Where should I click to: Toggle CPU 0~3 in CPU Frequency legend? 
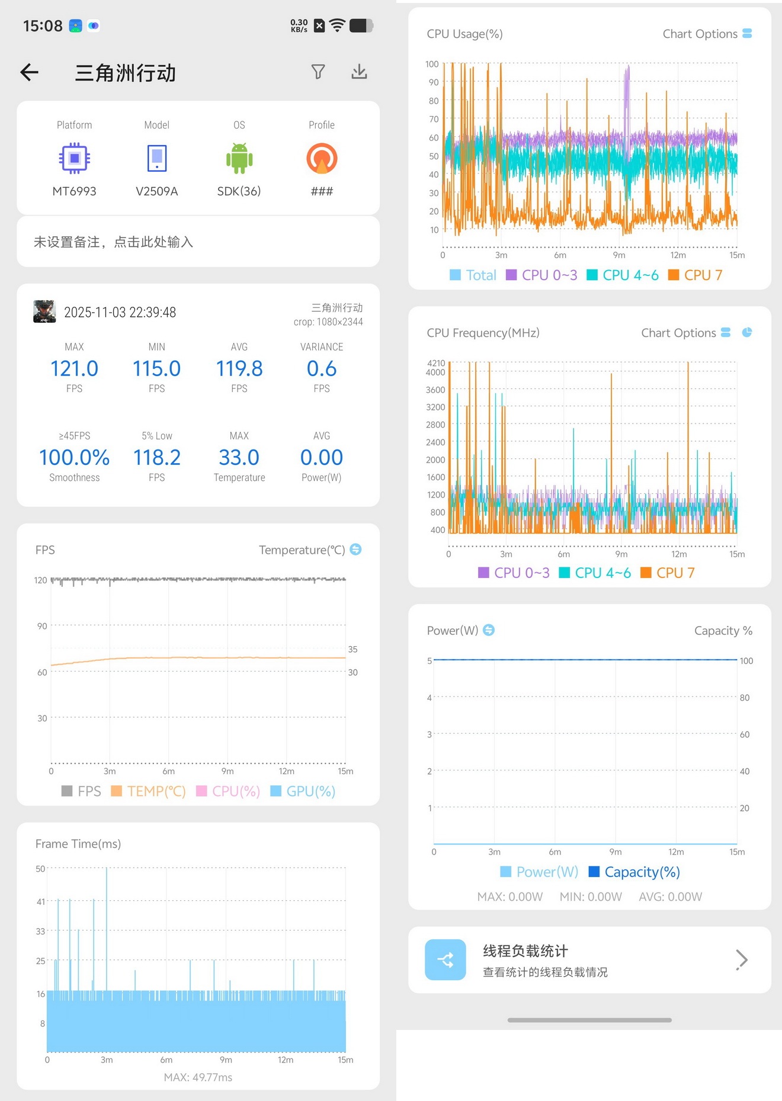click(x=514, y=573)
